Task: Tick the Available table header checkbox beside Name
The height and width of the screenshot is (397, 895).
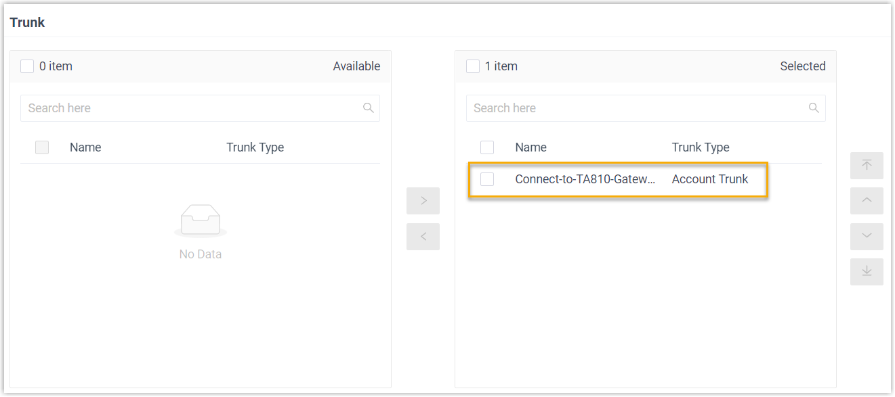Action: click(x=42, y=147)
